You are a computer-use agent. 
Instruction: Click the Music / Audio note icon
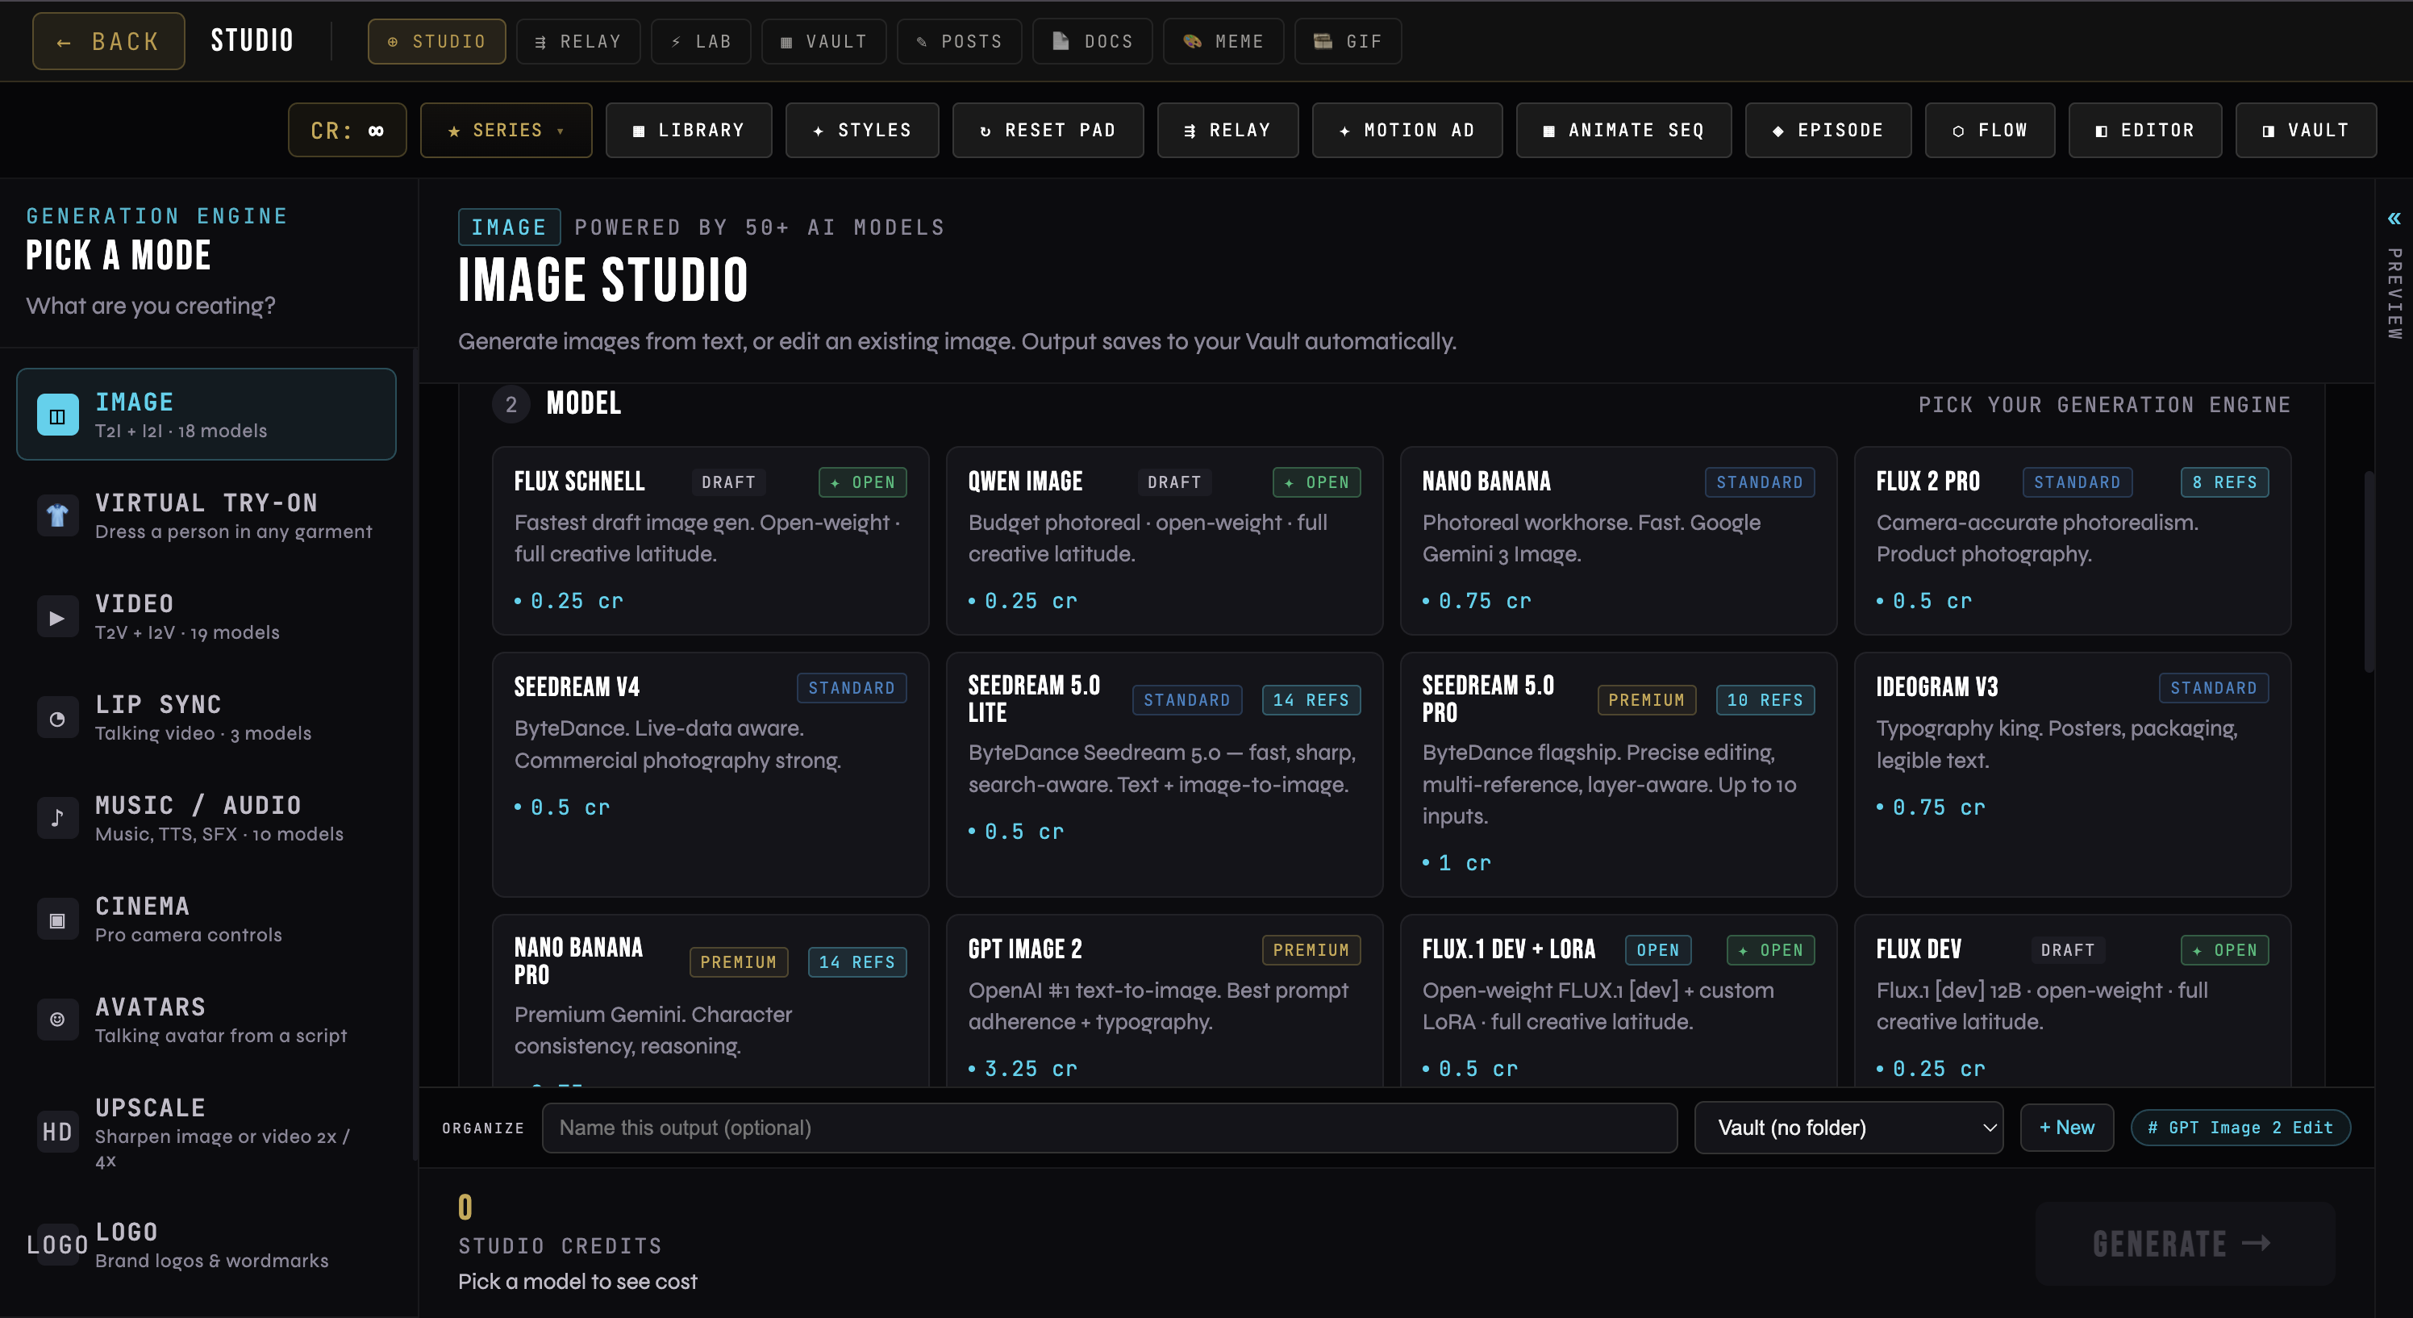tap(57, 819)
